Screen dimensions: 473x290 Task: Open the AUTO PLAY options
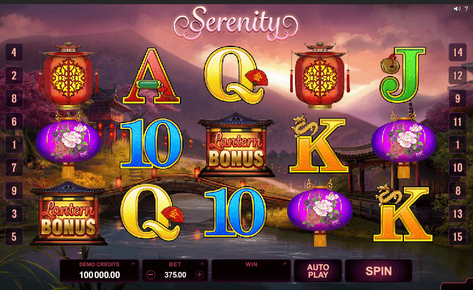[x=318, y=271]
